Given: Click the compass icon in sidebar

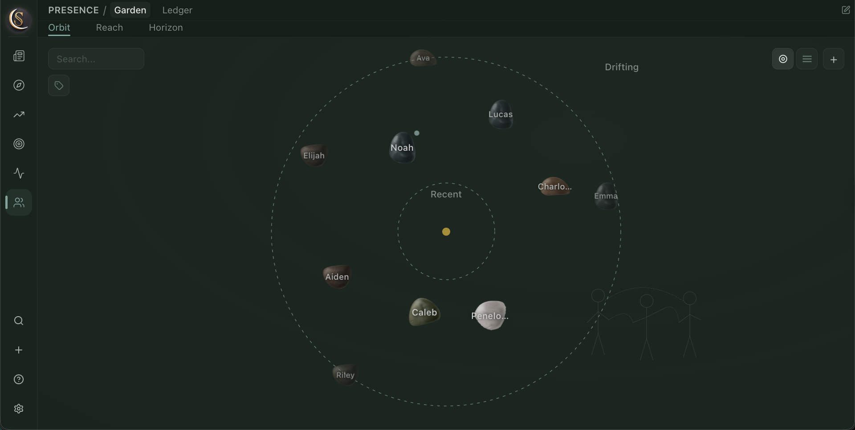Looking at the screenshot, I should 19,85.
